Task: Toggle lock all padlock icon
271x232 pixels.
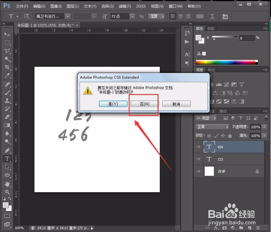Action: point(230,136)
